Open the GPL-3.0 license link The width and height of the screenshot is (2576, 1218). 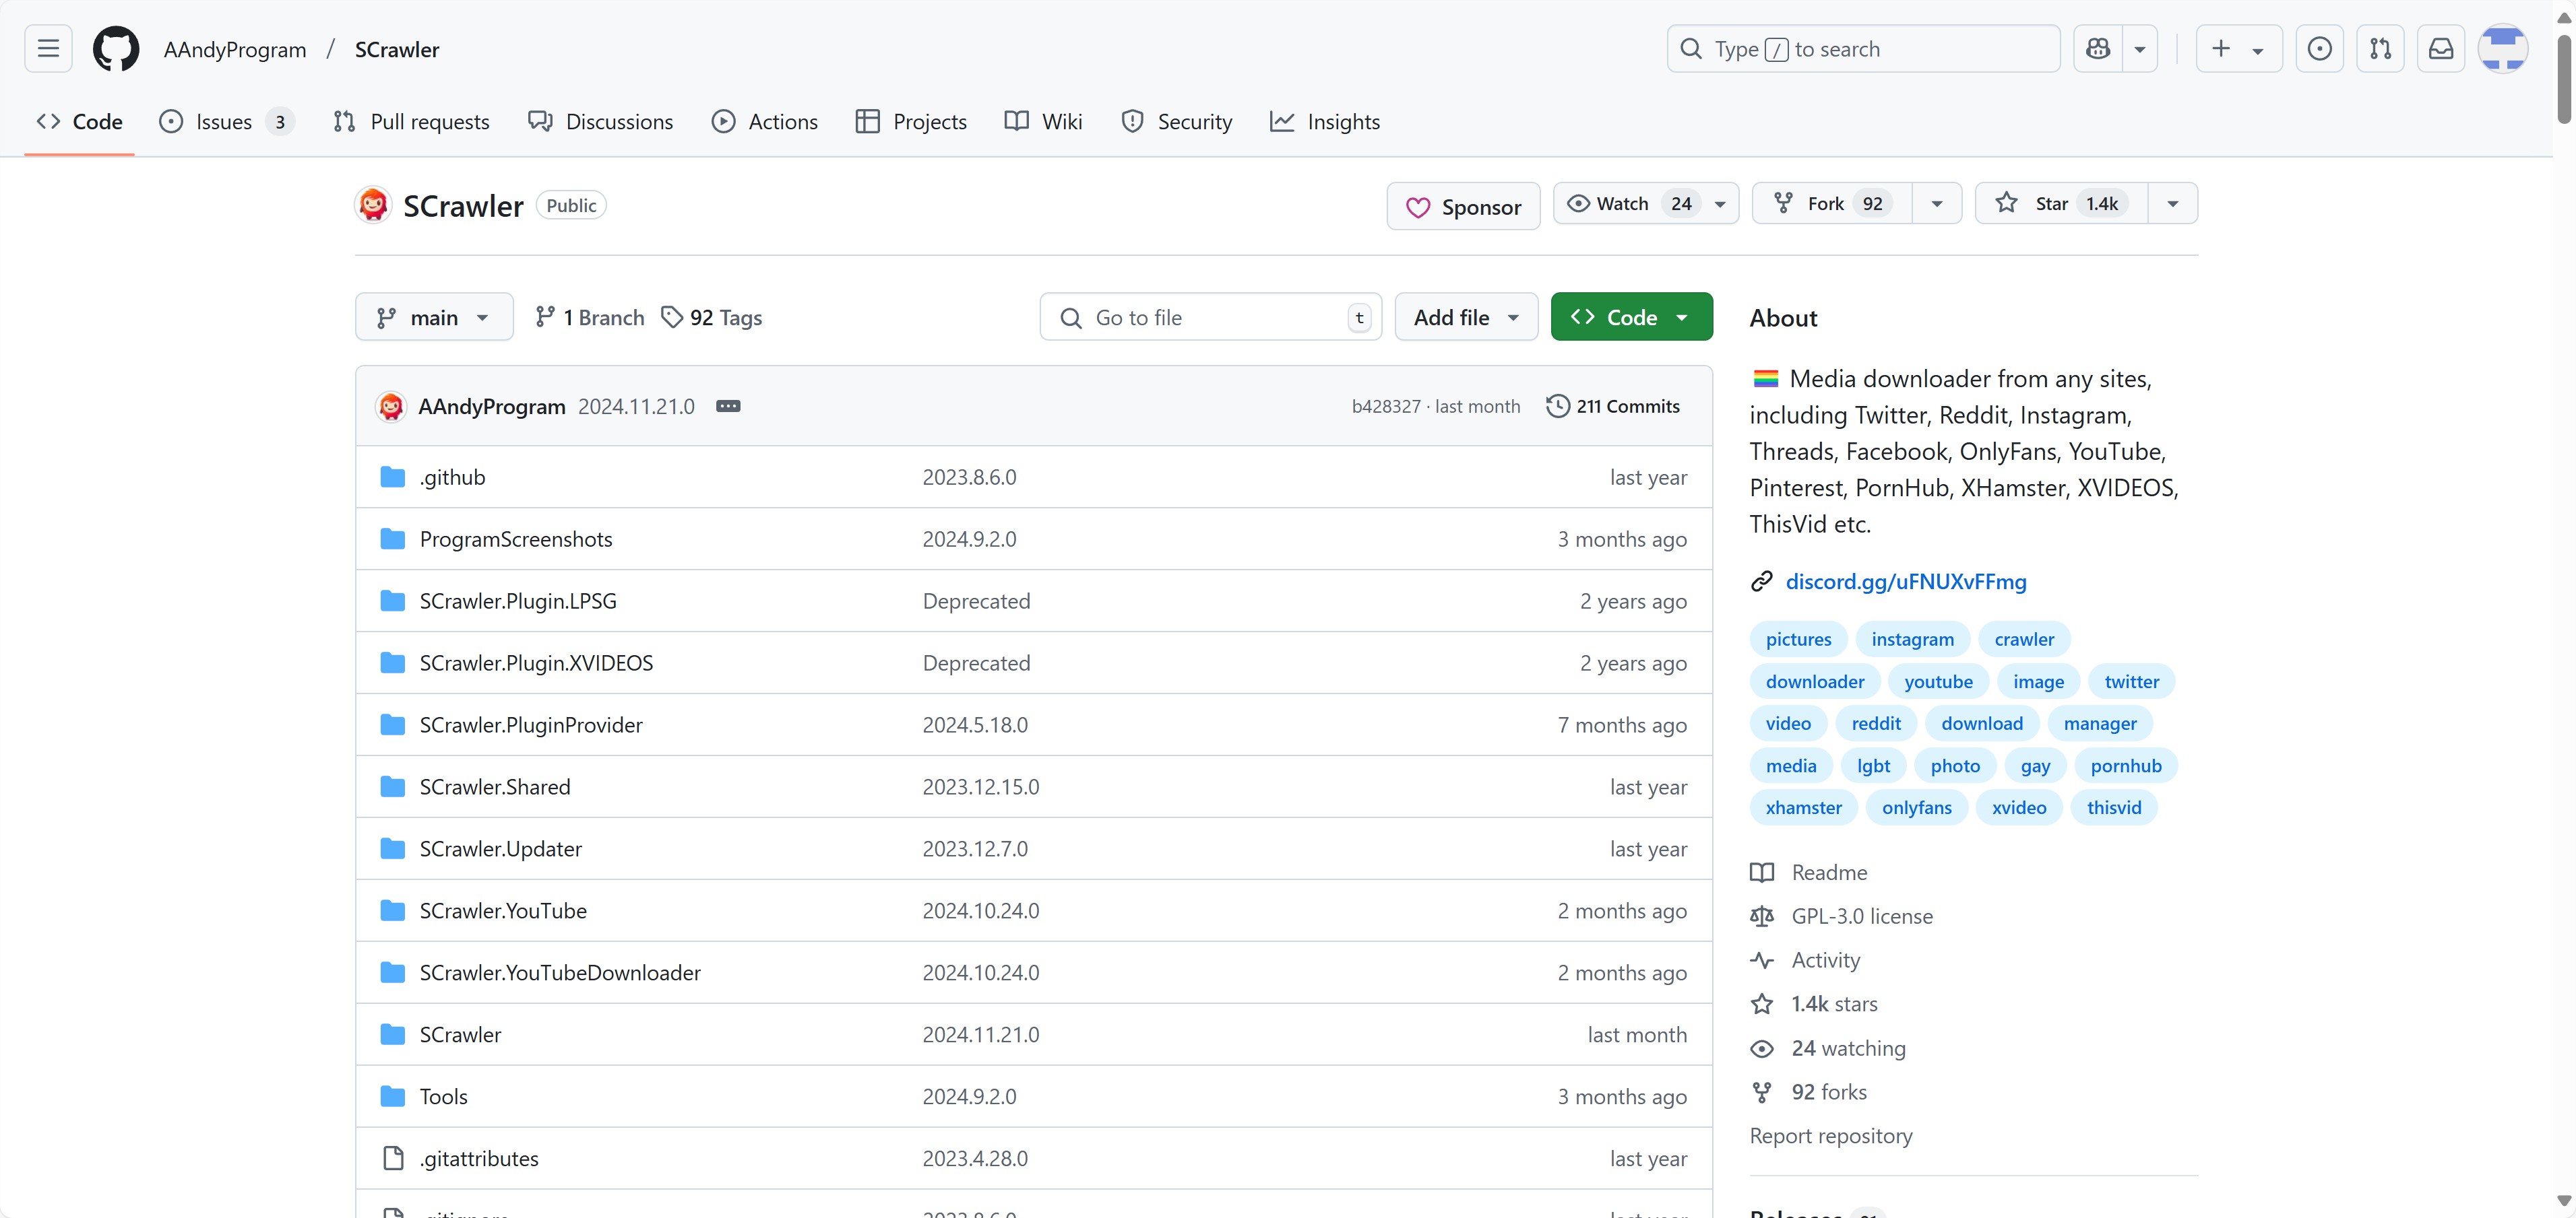tap(1862, 917)
